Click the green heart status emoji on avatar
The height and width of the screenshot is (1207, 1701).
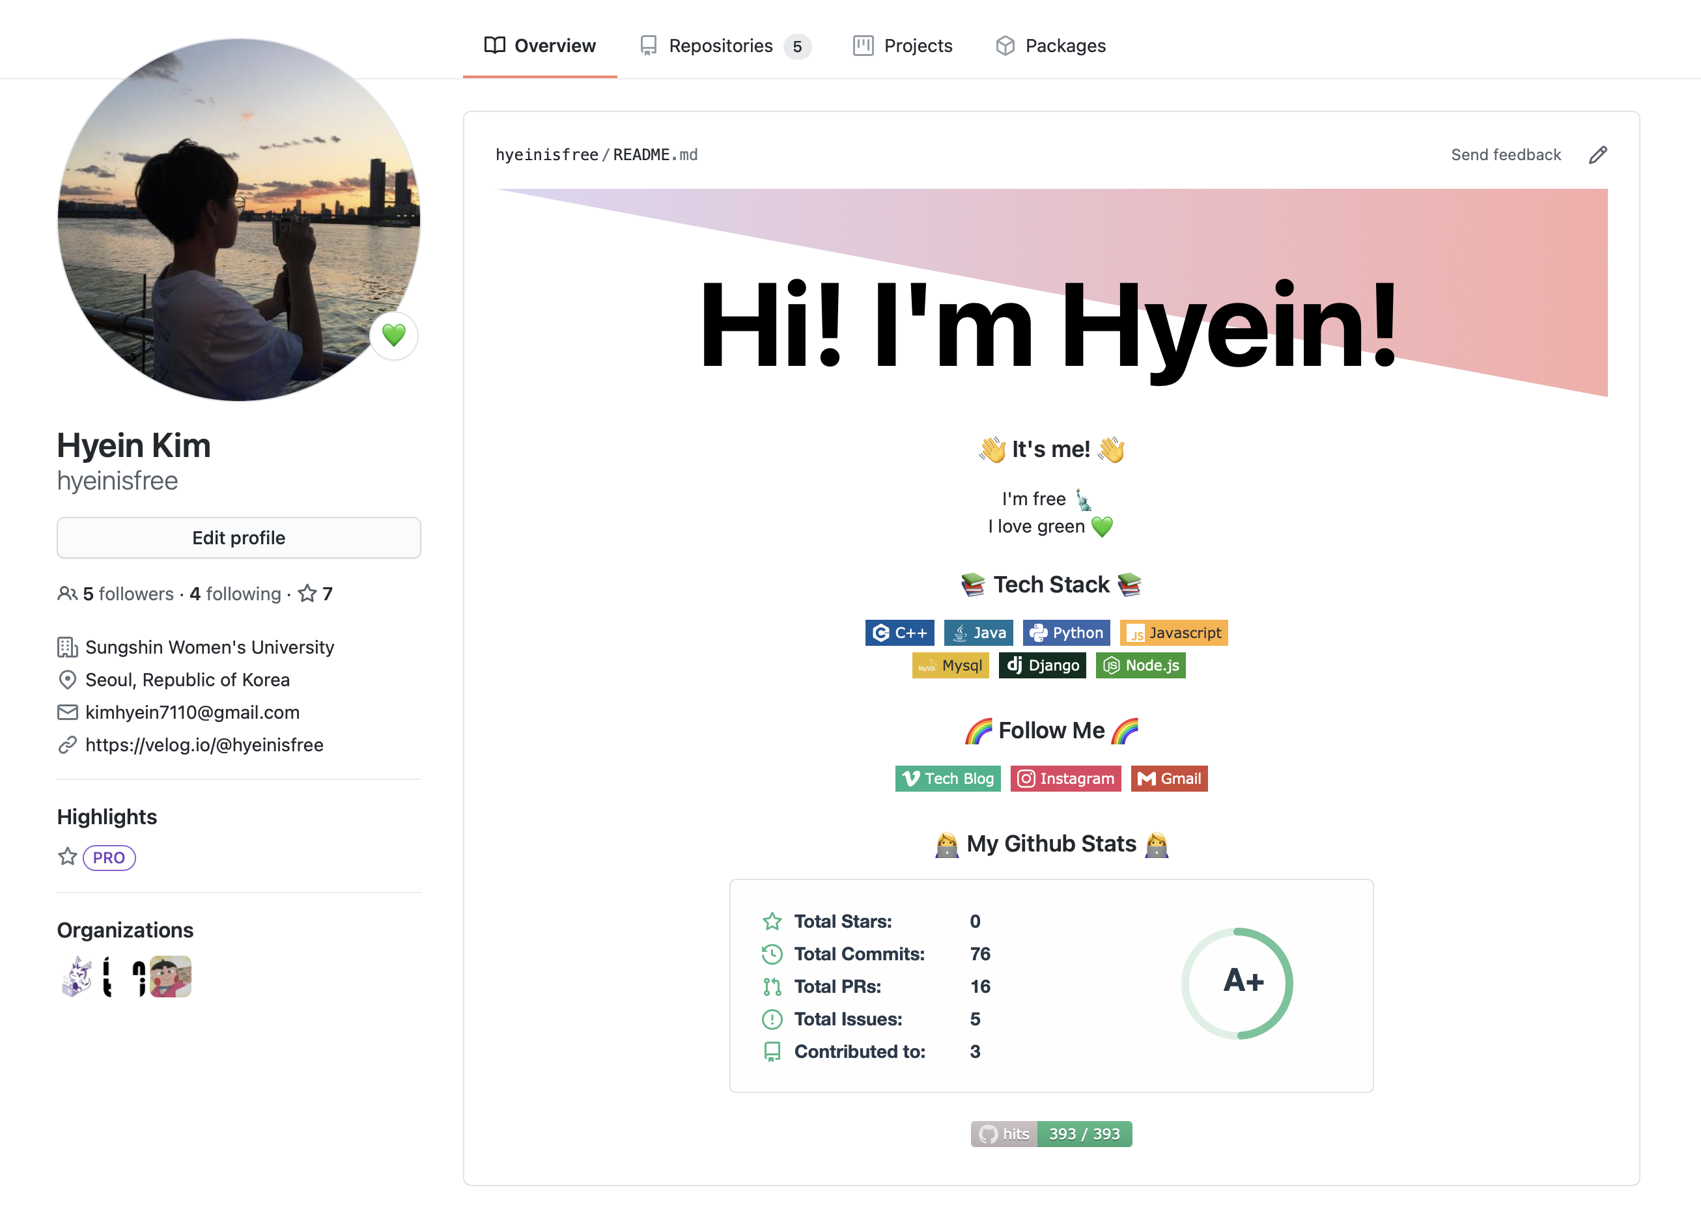[395, 336]
